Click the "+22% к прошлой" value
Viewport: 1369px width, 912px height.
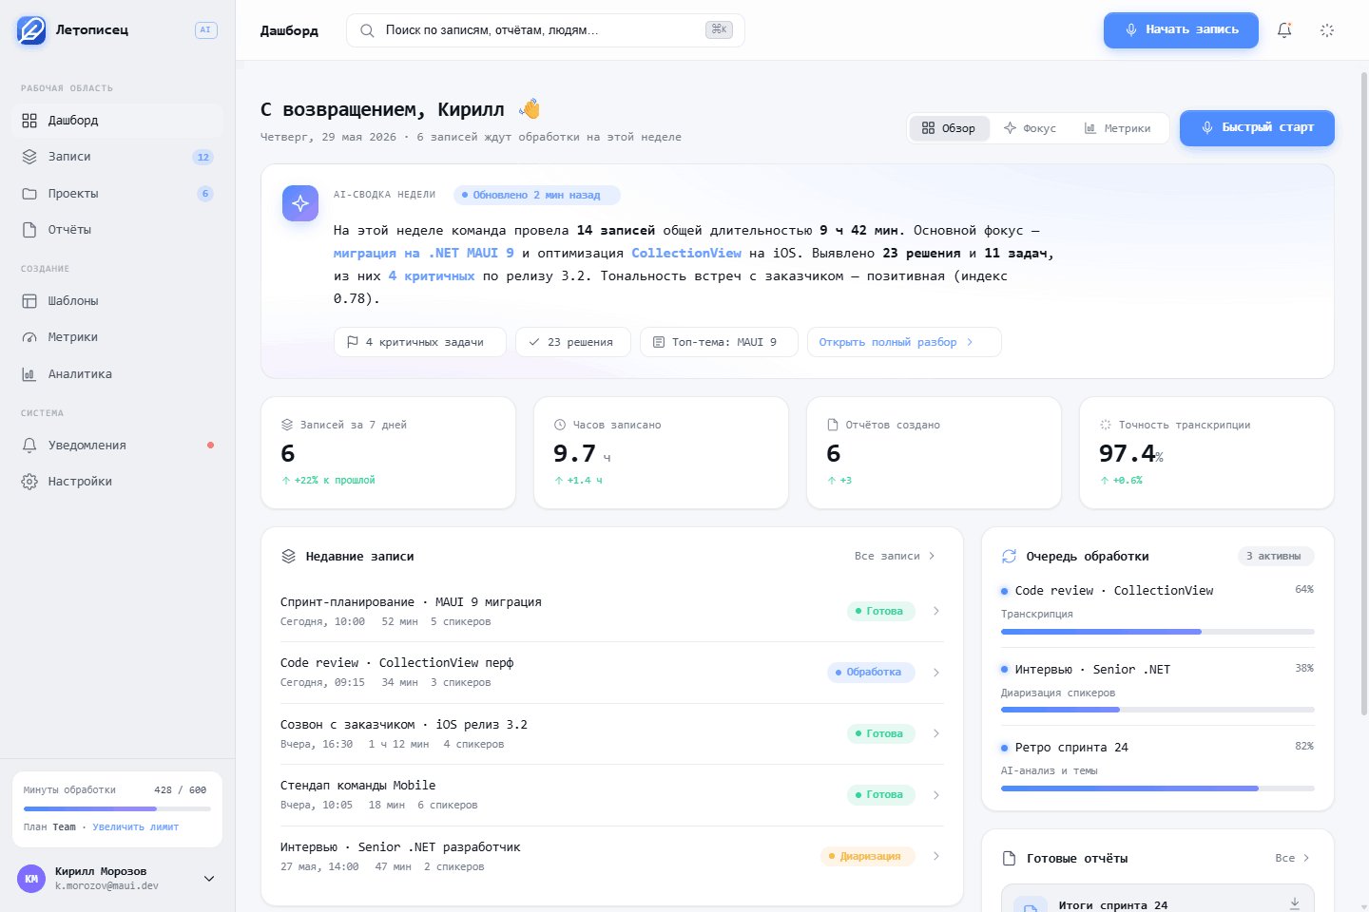[x=335, y=481]
